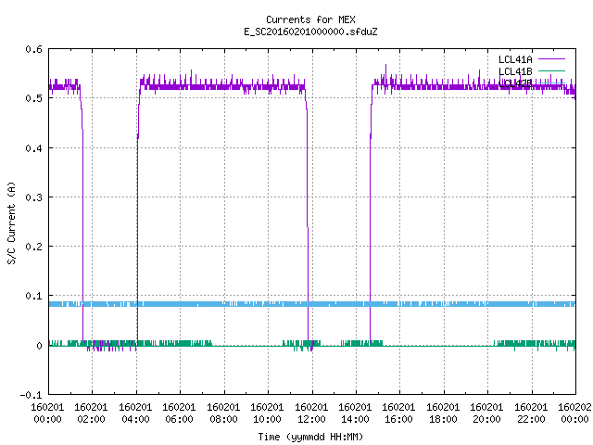This screenshot has width=593, height=445.
Task: Click the chart title 'Currents for MEX'
Action: (x=310, y=19)
